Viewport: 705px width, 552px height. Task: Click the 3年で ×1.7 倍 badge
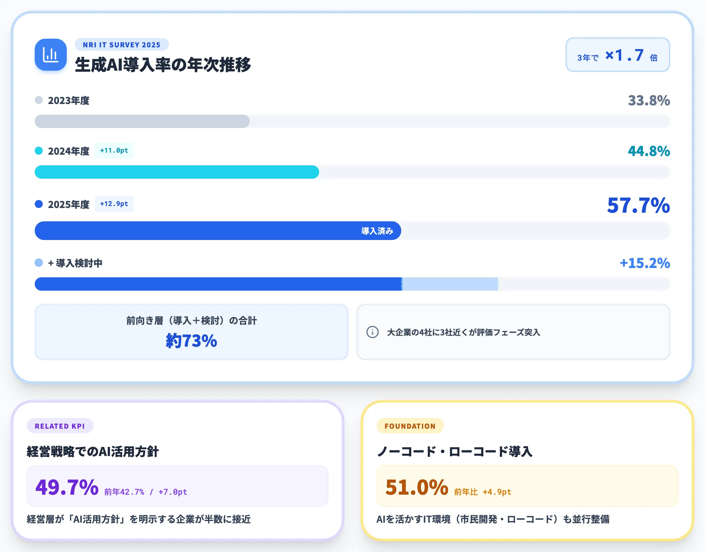[x=618, y=55]
